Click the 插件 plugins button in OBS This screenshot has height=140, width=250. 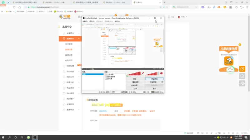pos(135,89)
